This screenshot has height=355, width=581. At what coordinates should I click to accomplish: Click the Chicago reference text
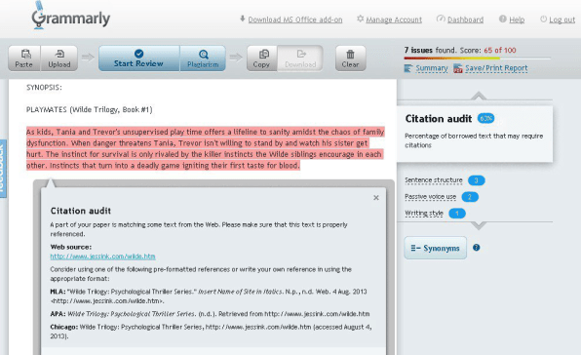pos(212,332)
